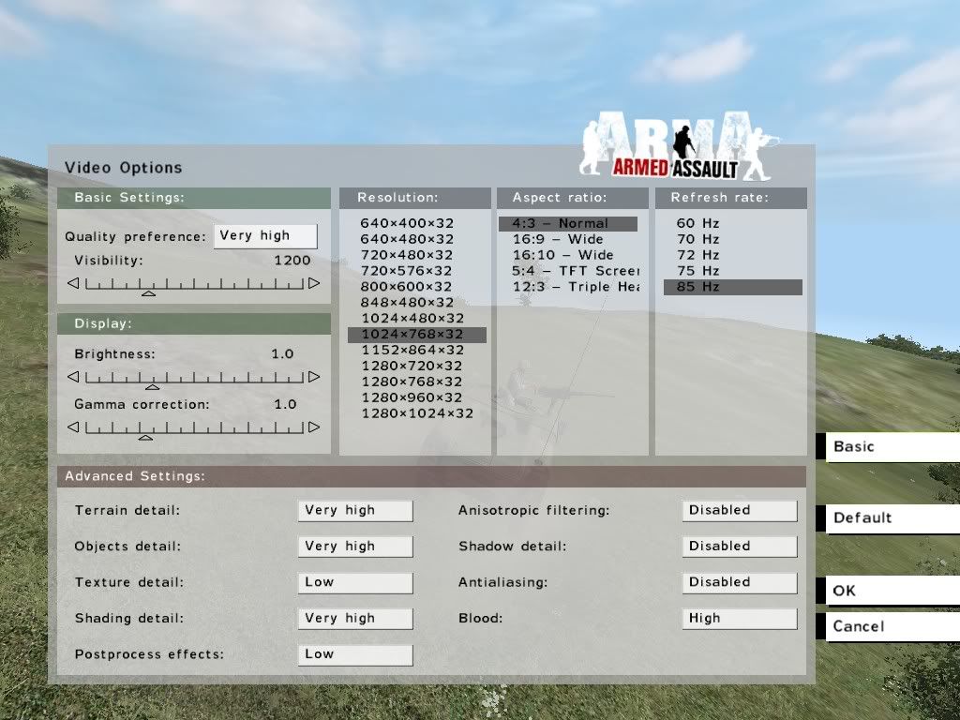Click the Visibility slider left arrow
Screen dimensions: 960x720
pyautogui.click(x=72, y=283)
